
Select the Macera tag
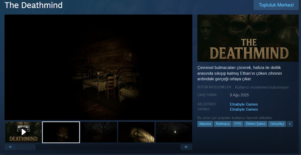tap(205, 124)
